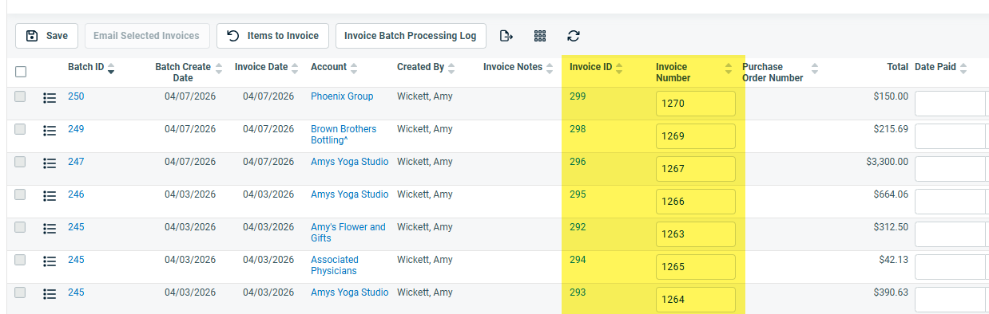Viewport: 989px width, 314px height.
Task: Click Items to Invoice button
Action: click(x=272, y=36)
